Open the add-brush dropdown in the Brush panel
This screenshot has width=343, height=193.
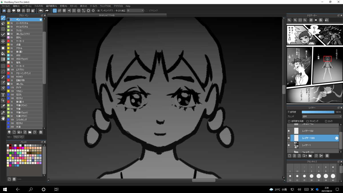(x=19, y=132)
